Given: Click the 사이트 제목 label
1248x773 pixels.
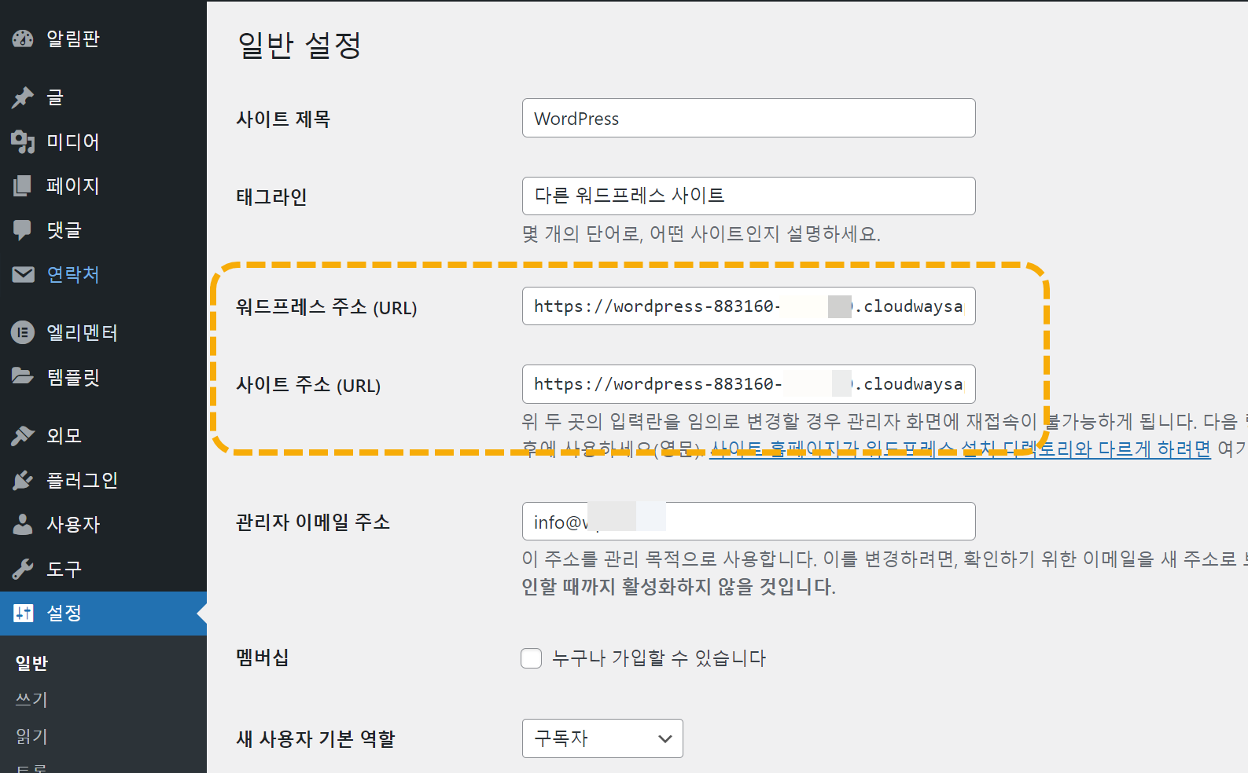Looking at the screenshot, I should [x=283, y=119].
